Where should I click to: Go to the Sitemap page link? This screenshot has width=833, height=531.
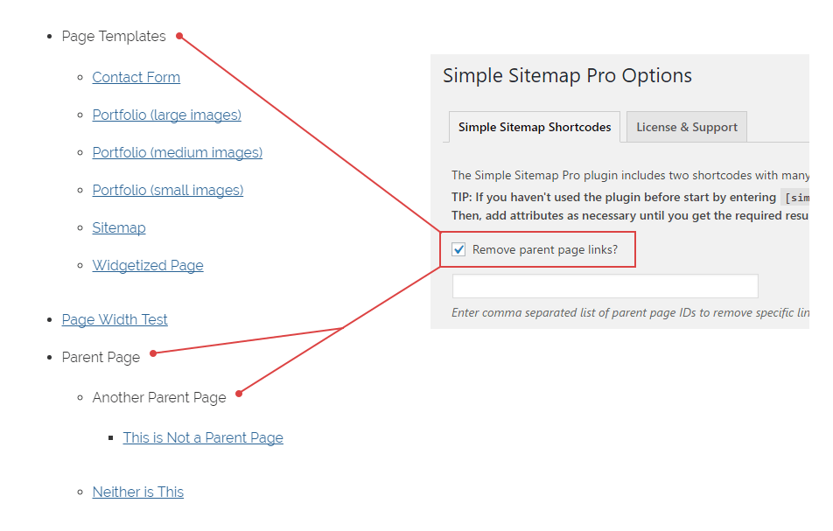point(119,227)
